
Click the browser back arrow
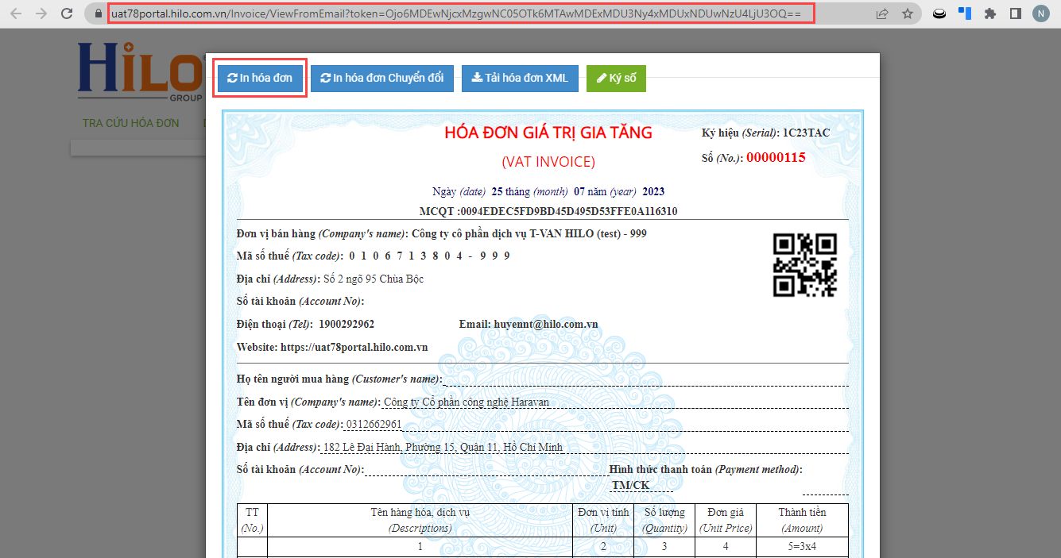click(16, 13)
